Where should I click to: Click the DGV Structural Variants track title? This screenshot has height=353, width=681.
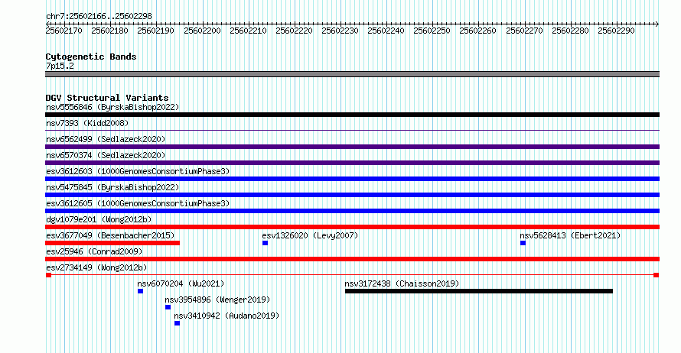click(x=107, y=98)
